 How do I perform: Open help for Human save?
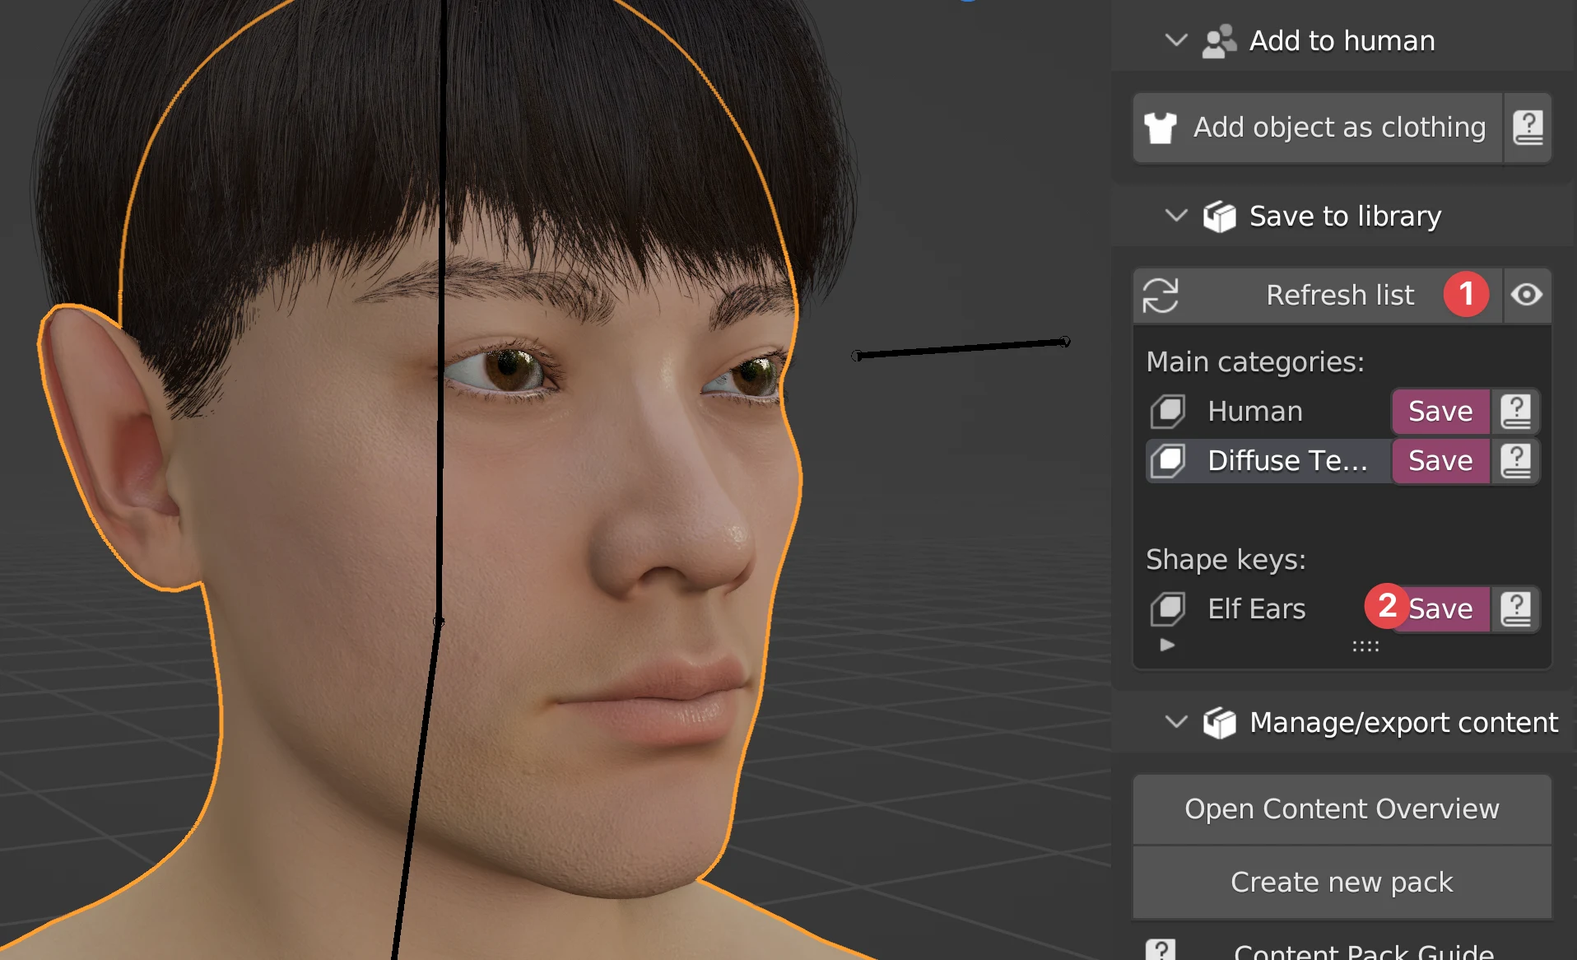click(x=1516, y=411)
